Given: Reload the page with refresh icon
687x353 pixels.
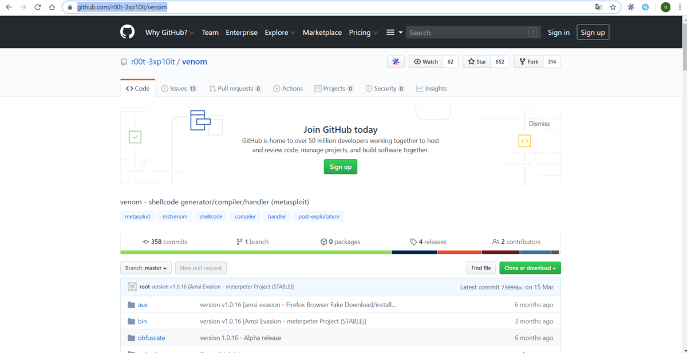Looking at the screenshot, I should click(x=38, y=7).
